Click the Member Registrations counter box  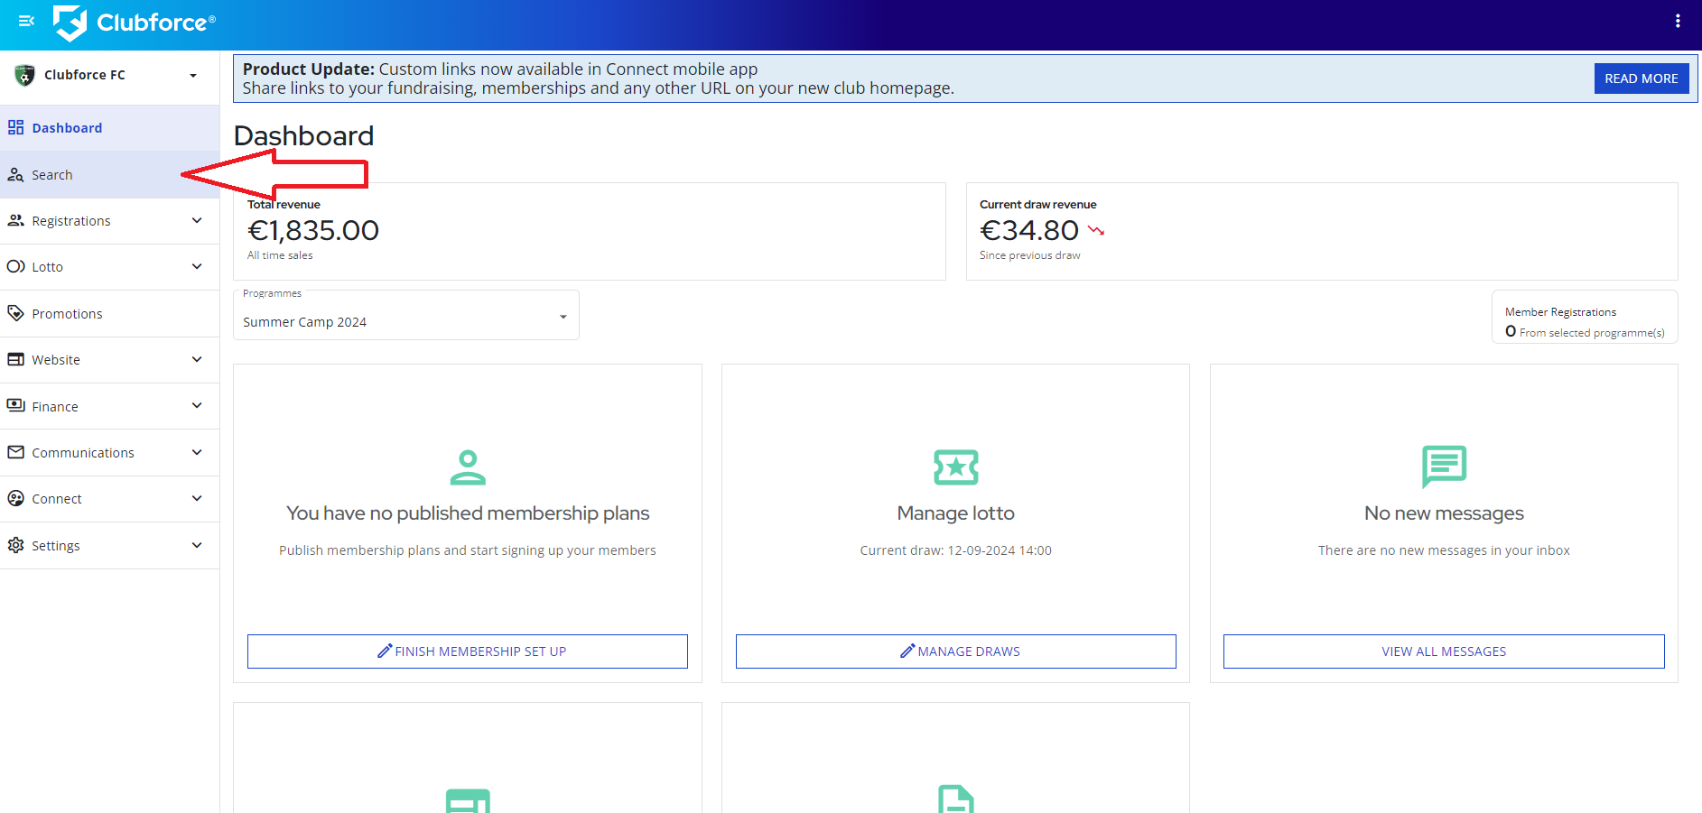(x=1585, y=317)
